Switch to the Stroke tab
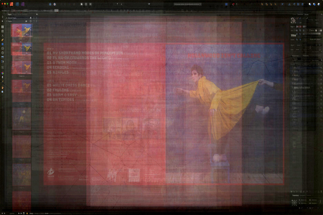The width and height of the screenshot is (323, 215). point(306,14)
